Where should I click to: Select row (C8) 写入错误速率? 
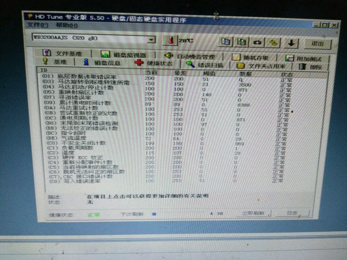coord(183,181)
